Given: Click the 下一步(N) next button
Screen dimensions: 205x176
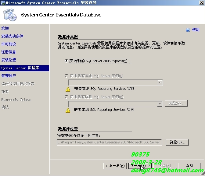Looking at the screenshot, I should coord(140,166).
